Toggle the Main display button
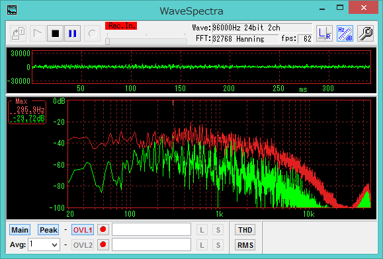Image resolution: width=383 pixels, height=259 pixels. (x=20, y=230)
